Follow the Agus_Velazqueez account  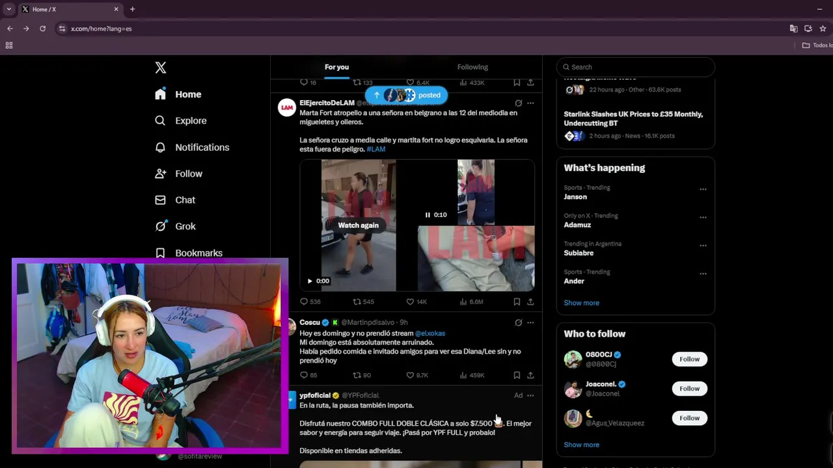tap(689, 418)
